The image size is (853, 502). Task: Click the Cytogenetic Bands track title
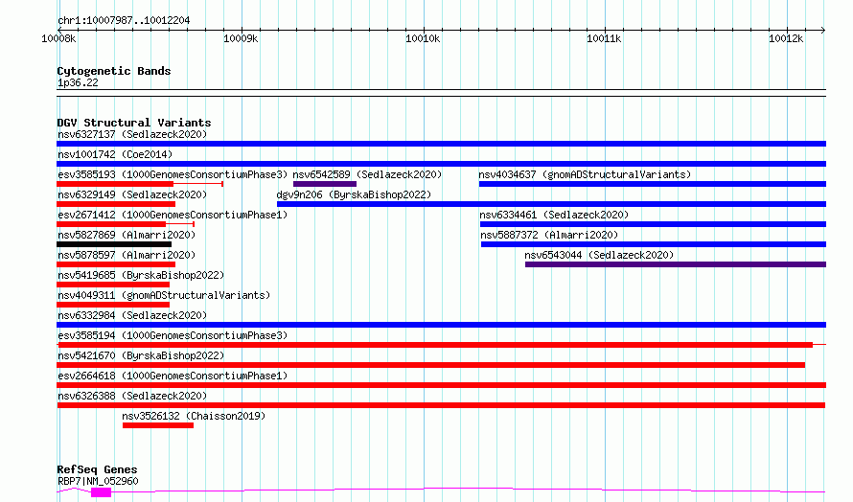point(114,71)
